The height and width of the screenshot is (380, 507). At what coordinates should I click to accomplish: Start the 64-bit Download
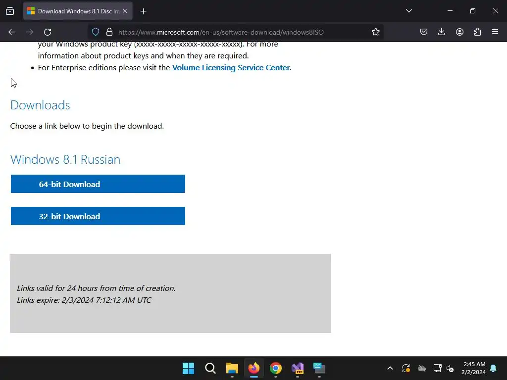click(98, 184)
